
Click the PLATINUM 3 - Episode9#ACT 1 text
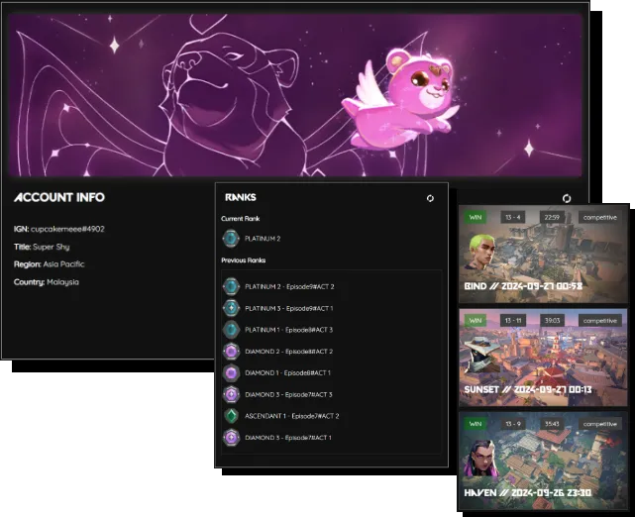point(289,308)
